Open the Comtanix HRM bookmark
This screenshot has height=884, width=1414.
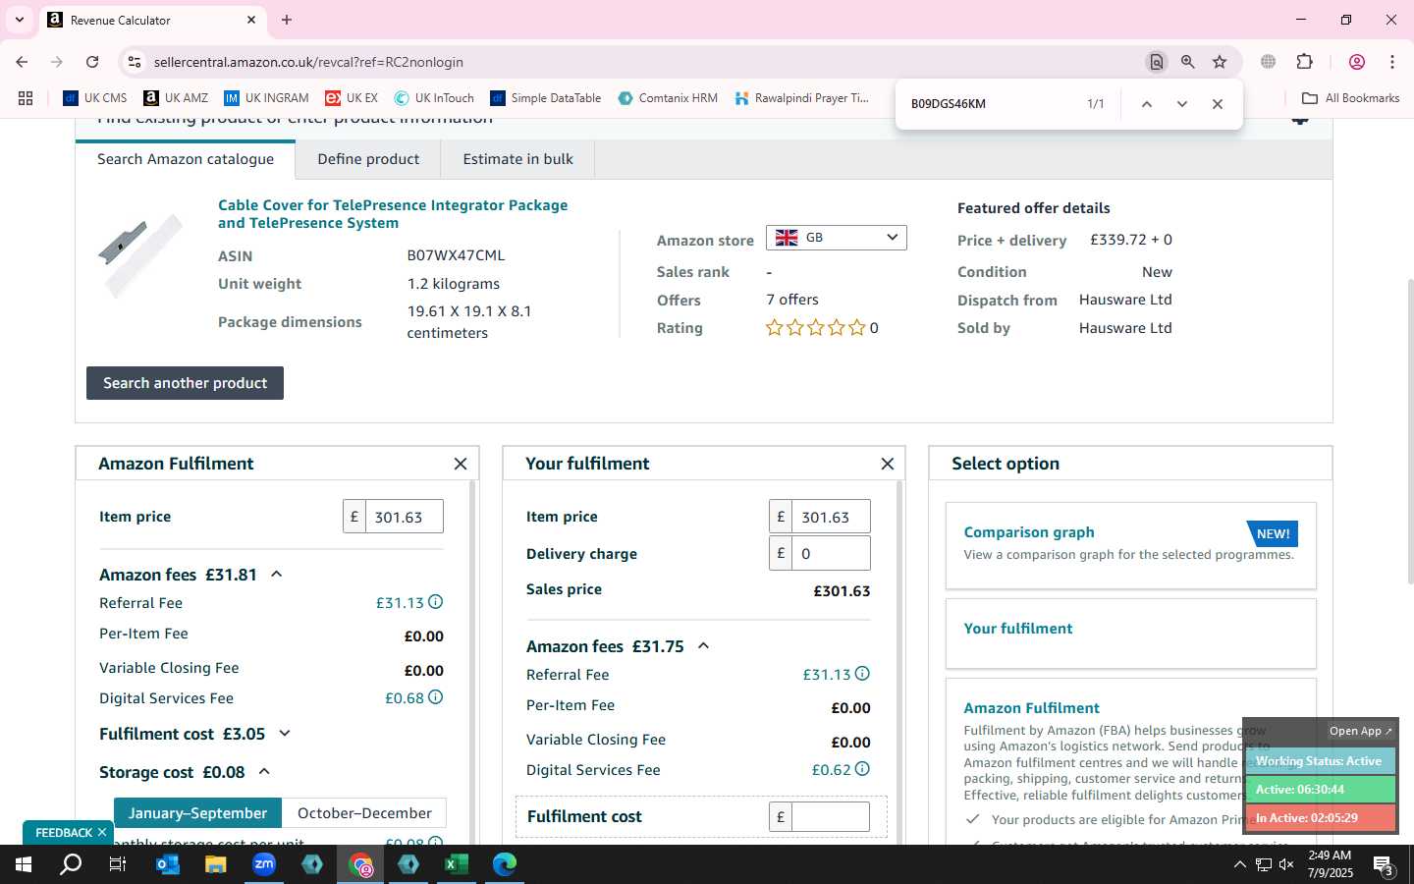(668, 98)
